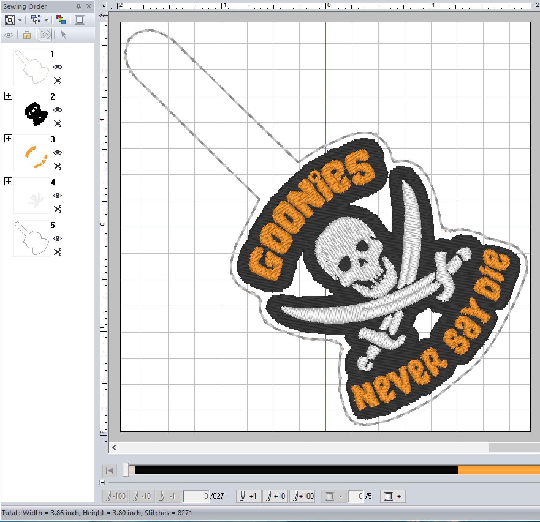Open the dropdown arrow beside the zoom-to-fit icon
The height and width of the screenshot is (522, 540).
tap(20, 20)
